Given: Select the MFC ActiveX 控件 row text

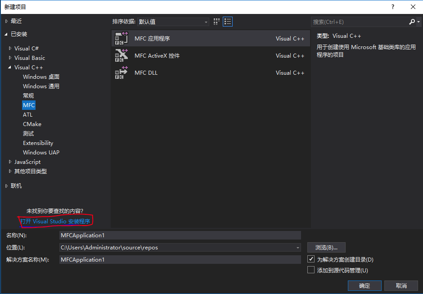Looking at the screenshot, I should coord(157,56).
